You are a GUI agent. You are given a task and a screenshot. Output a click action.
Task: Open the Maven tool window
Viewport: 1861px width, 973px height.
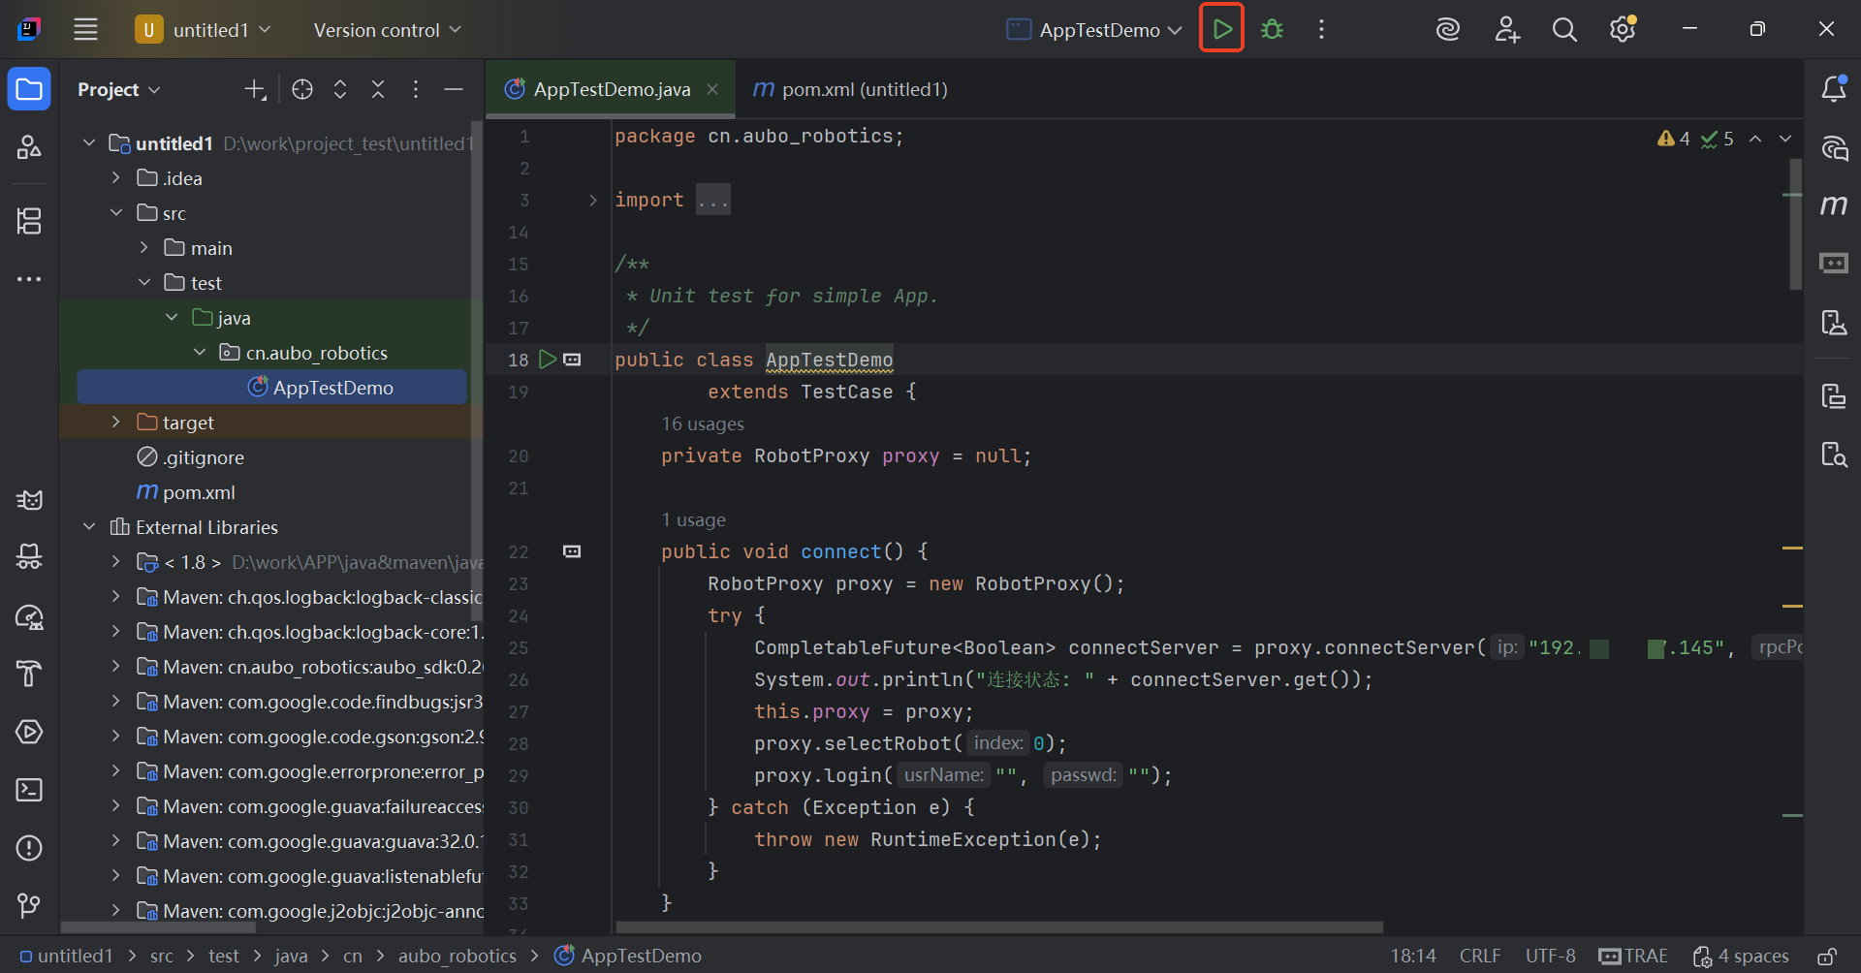click(x=1833, y=204)
